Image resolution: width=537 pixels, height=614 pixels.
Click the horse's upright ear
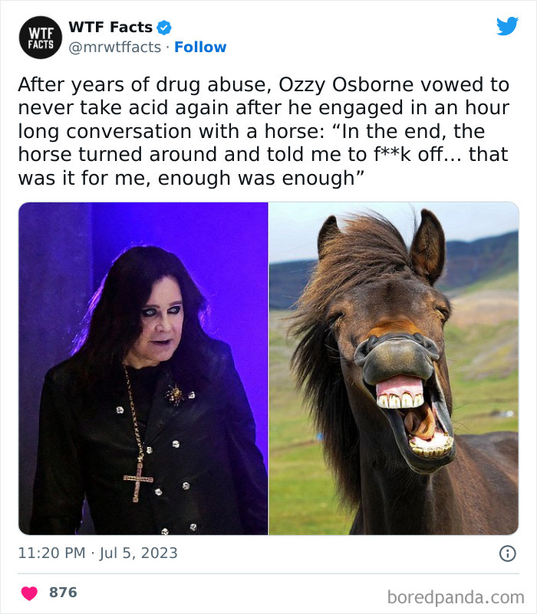pyautogui.click(x=427, y=244)
